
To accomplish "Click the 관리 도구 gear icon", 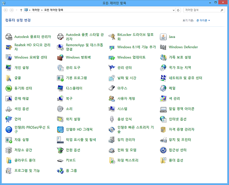I will point(60,68).
